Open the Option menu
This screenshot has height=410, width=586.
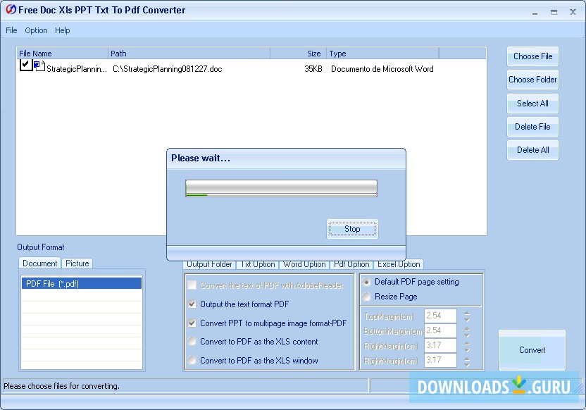pos(36,30)
